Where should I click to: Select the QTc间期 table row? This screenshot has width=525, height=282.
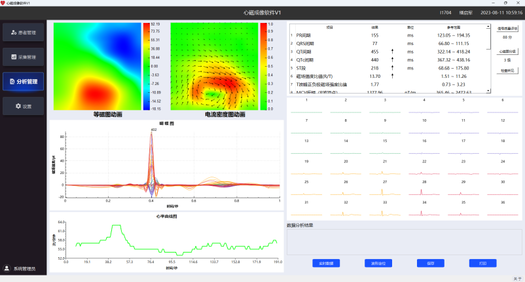pos(388,60)
